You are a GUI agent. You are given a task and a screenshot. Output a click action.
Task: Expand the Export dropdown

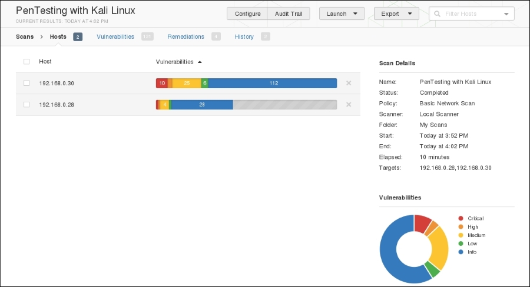396,14
